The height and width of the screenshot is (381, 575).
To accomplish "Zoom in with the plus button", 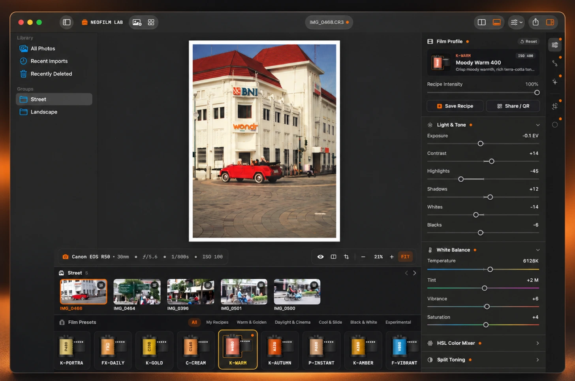I will click(392, 257).
